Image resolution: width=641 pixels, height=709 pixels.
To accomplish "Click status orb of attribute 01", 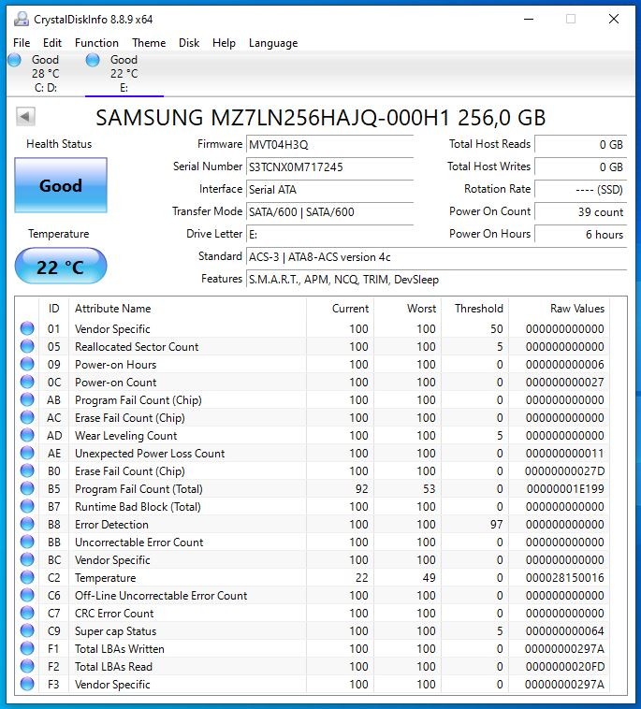I will pyautogui.click(x=27, y=328).
